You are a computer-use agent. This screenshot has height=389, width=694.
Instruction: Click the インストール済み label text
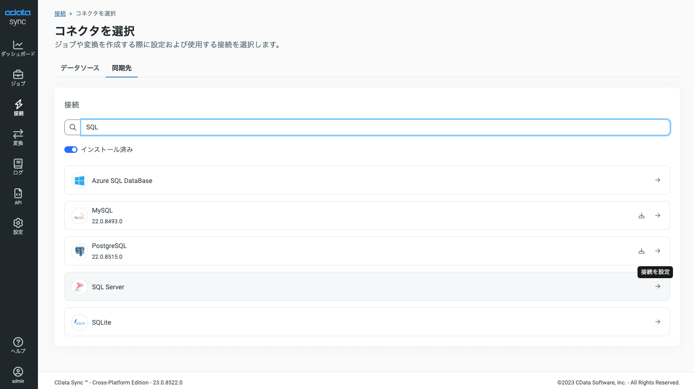(107, 150)
